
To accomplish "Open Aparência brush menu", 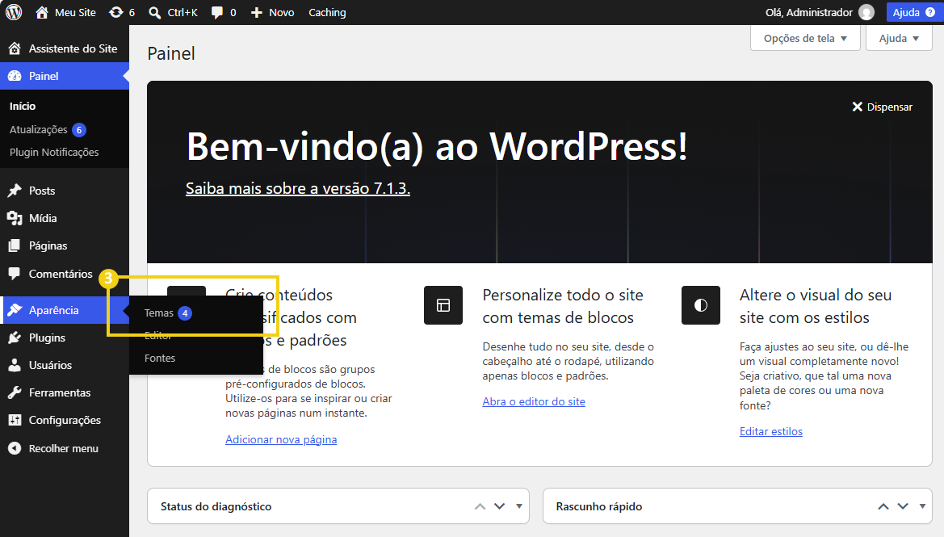I will point(65,310).
